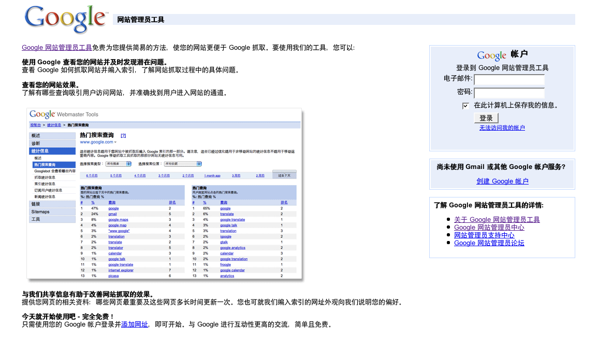Click the small Google logo in the login box

[x=491, y=55]
